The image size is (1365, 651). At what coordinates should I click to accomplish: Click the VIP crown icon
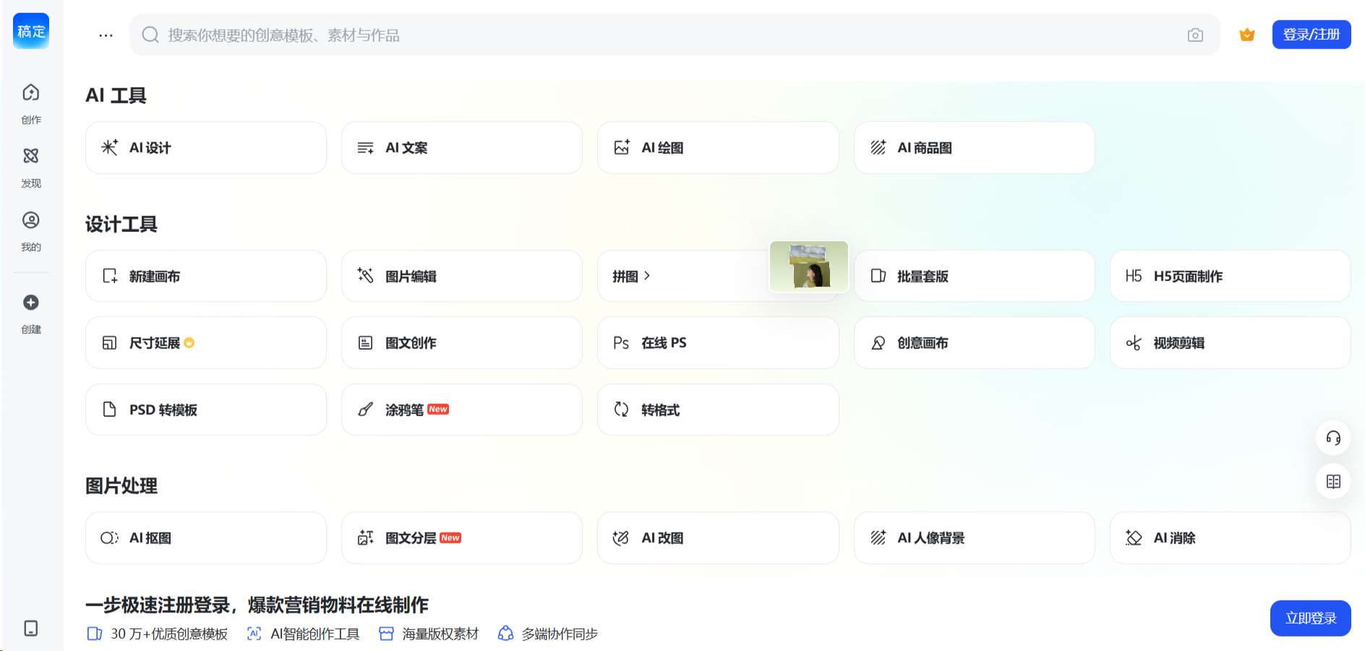1247,35
